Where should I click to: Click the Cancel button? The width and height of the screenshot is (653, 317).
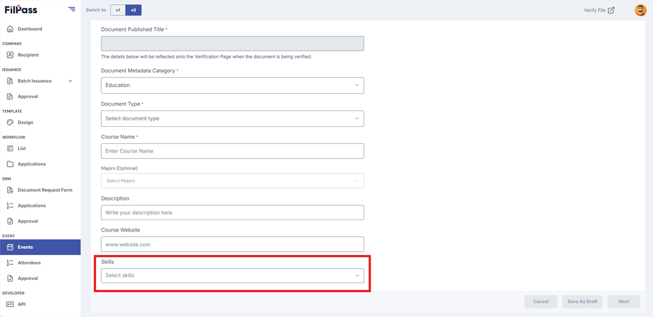(x=541, y=302)
